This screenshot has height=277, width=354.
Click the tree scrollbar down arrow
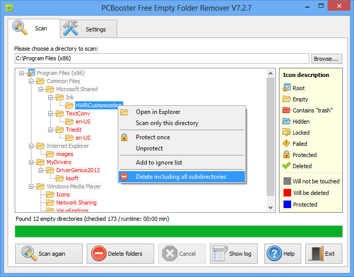[271, 207]
